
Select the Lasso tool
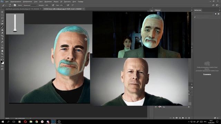coord(2,18)
